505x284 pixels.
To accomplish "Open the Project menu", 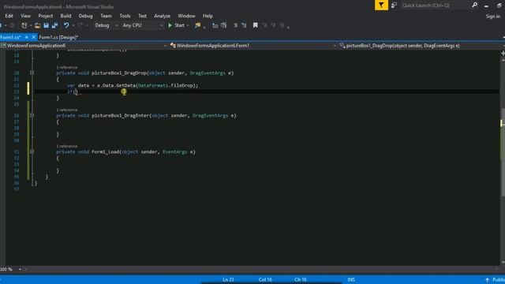I will (x=46, y=16).
